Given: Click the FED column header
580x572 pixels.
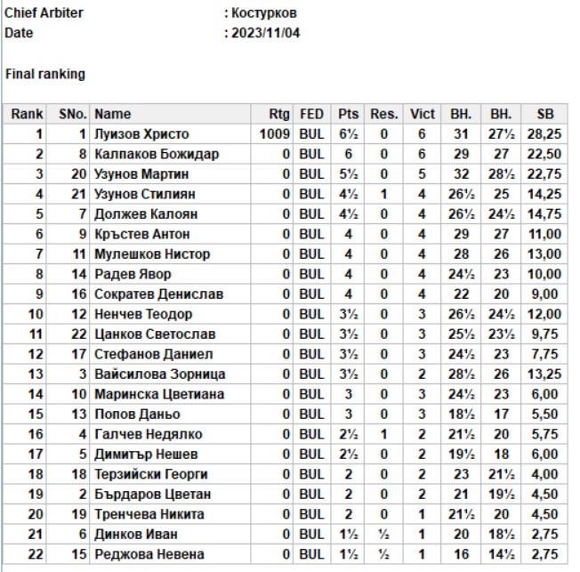Looking at the screenshot, I should (x=312, y=115).
